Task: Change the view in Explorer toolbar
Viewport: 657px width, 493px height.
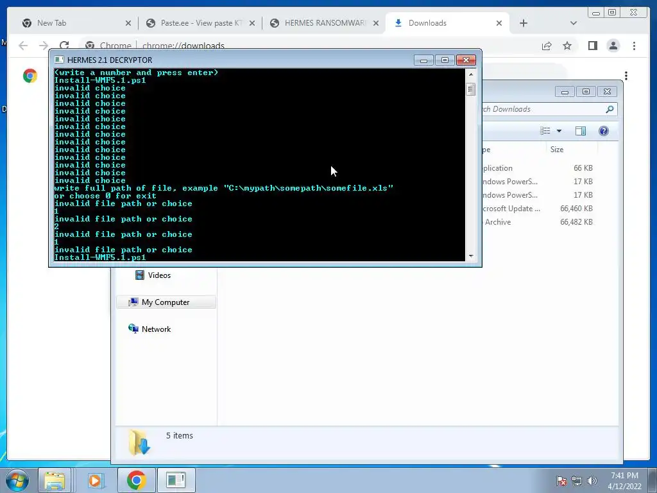Action: [545, 131]
